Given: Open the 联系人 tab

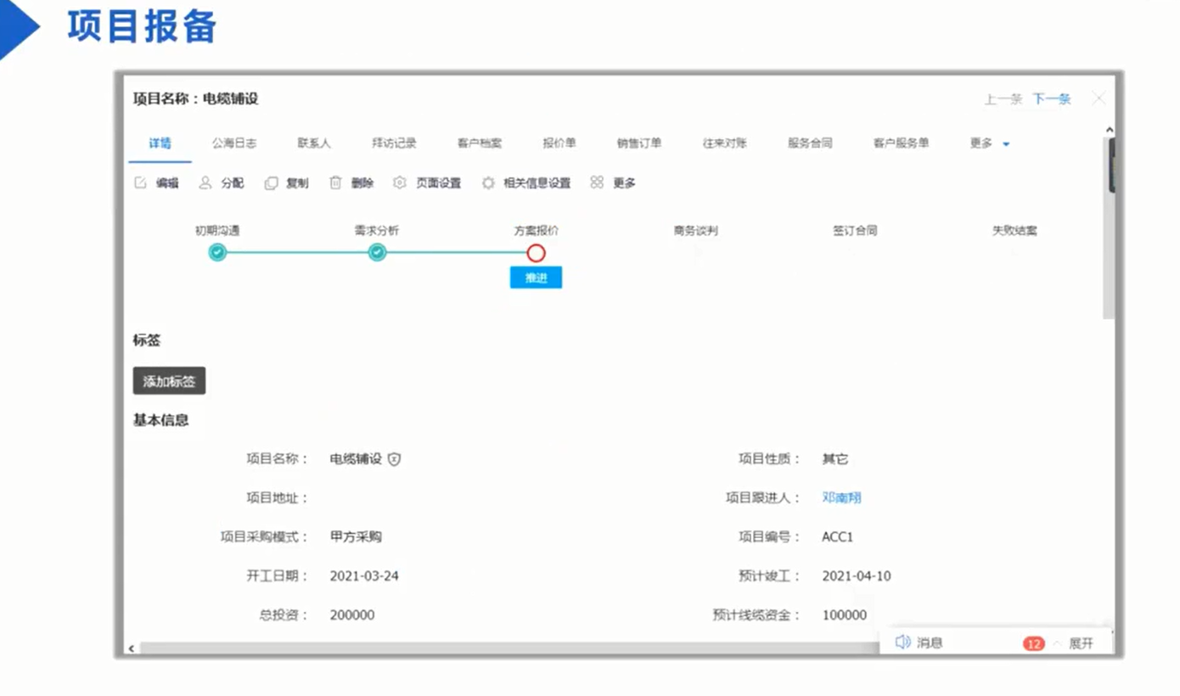Looking at the screenshot, I should point(314,143).
